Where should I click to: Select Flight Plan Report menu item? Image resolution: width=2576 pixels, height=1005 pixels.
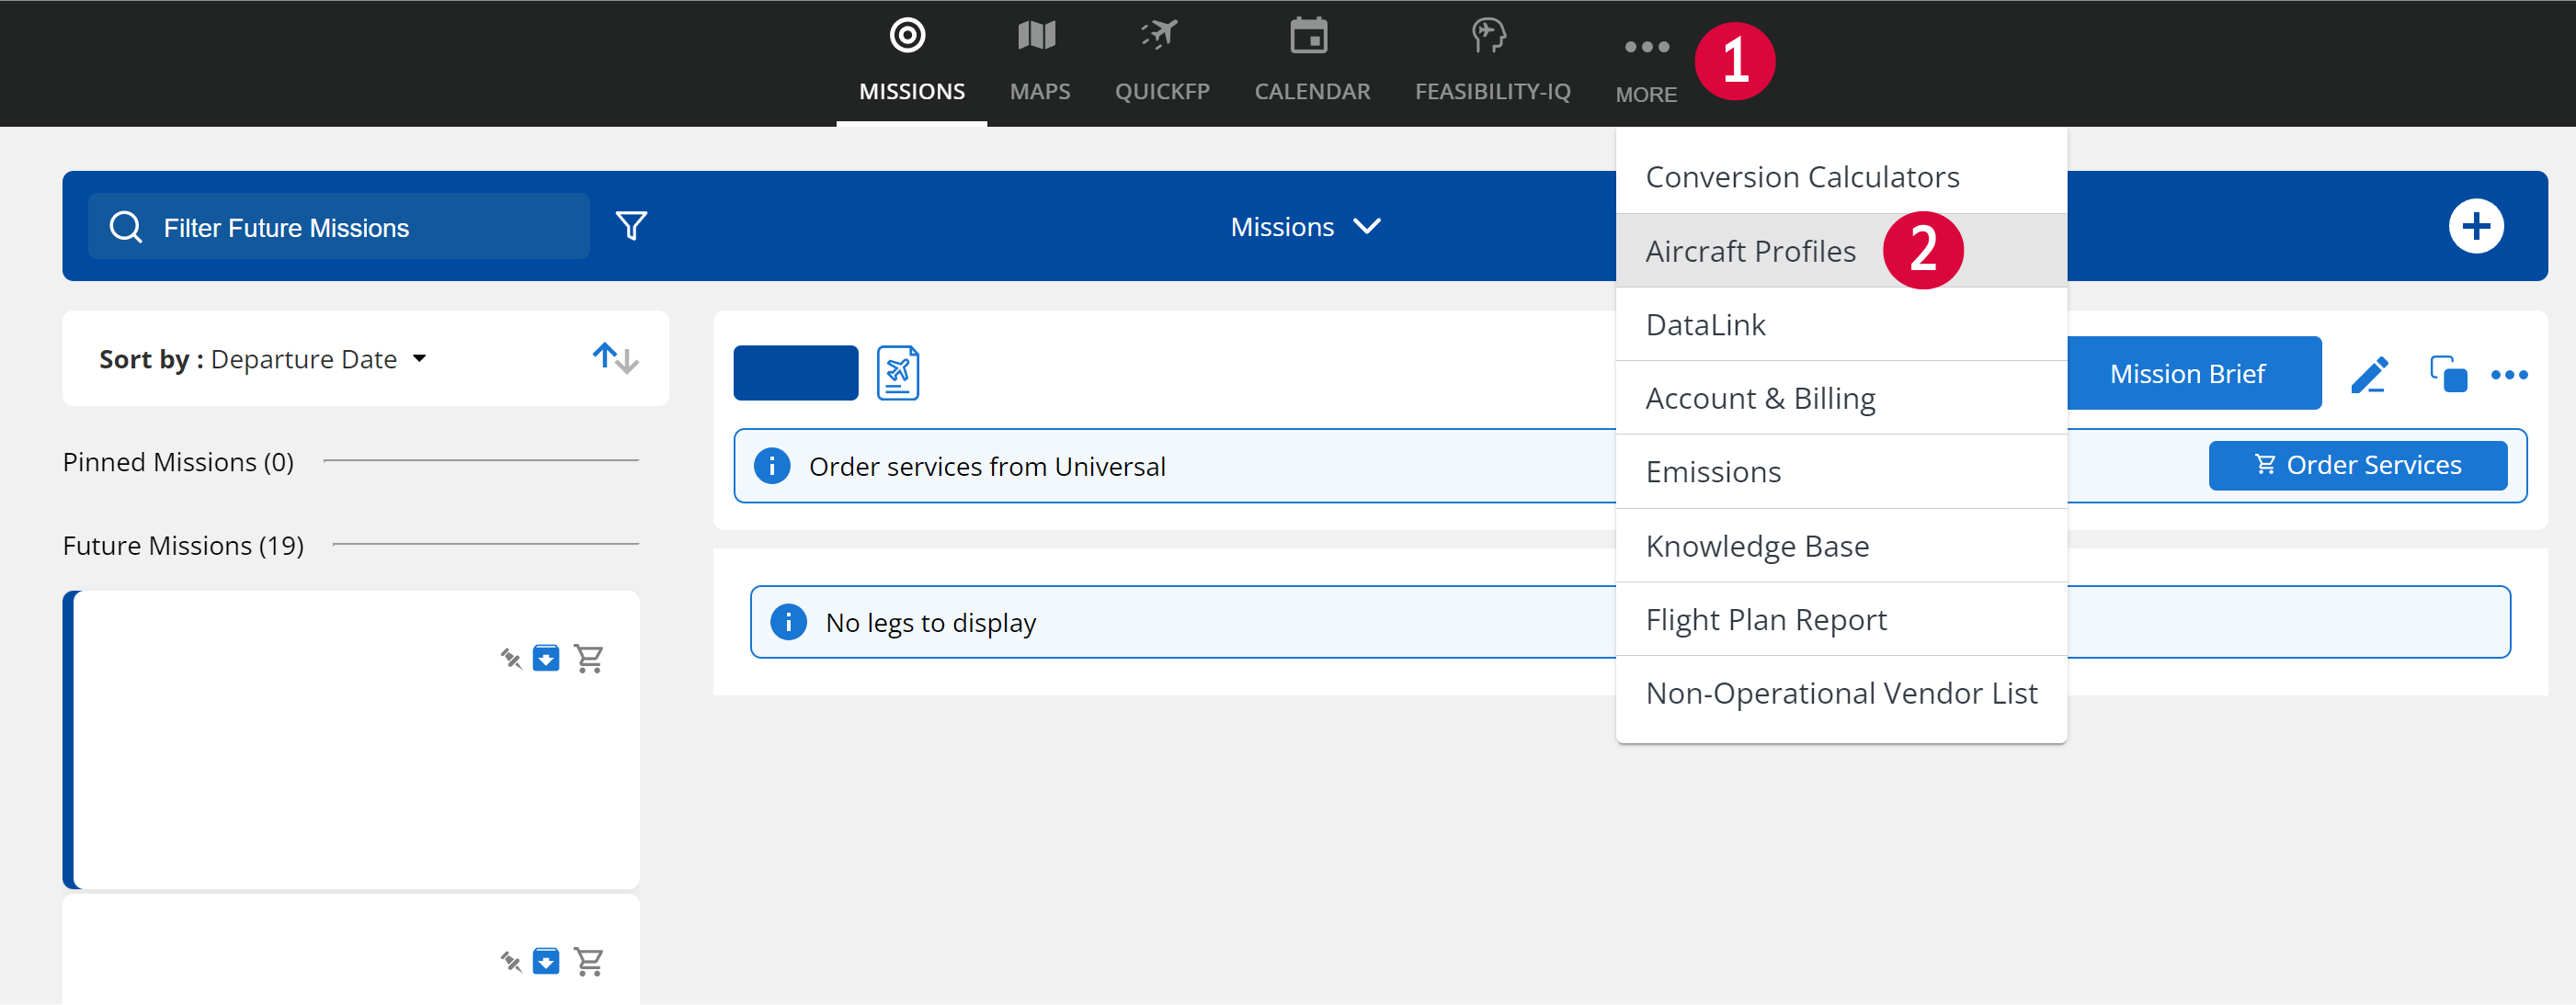click(1841, 619)
